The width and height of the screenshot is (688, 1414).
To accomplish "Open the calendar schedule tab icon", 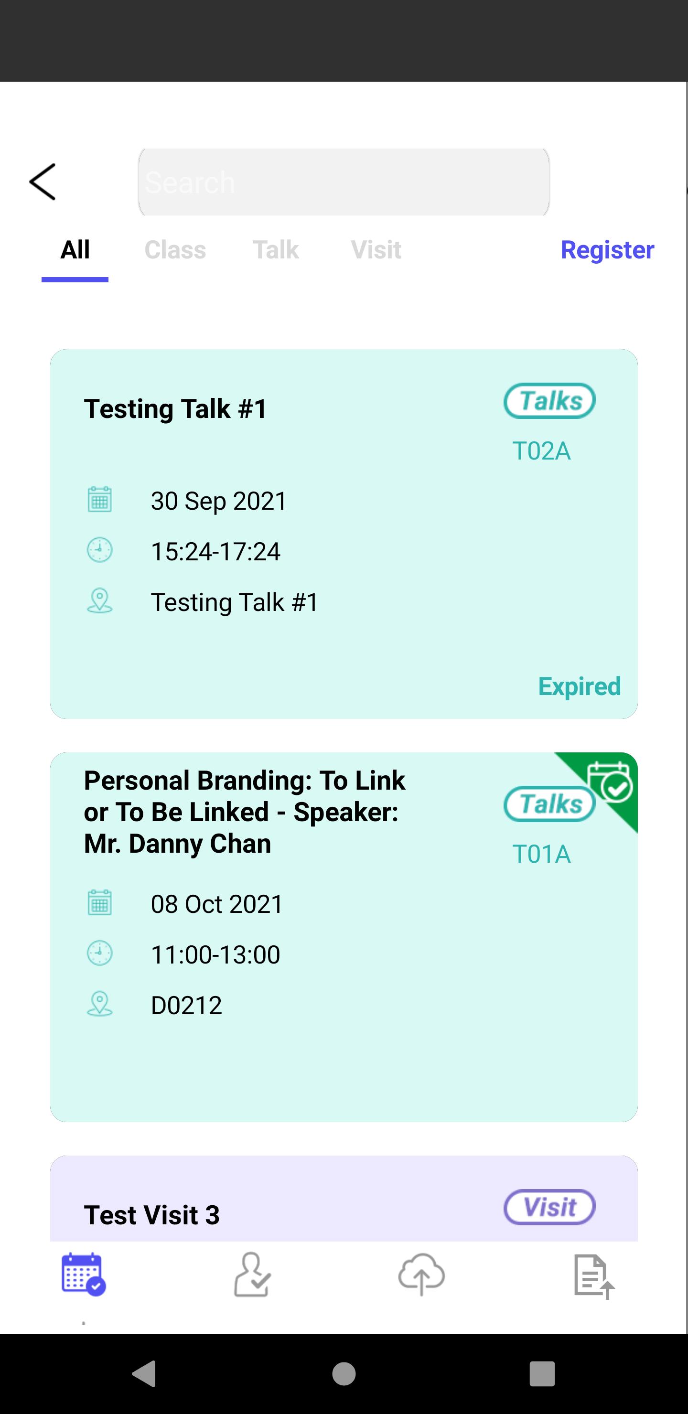I will coord(84,1274).
